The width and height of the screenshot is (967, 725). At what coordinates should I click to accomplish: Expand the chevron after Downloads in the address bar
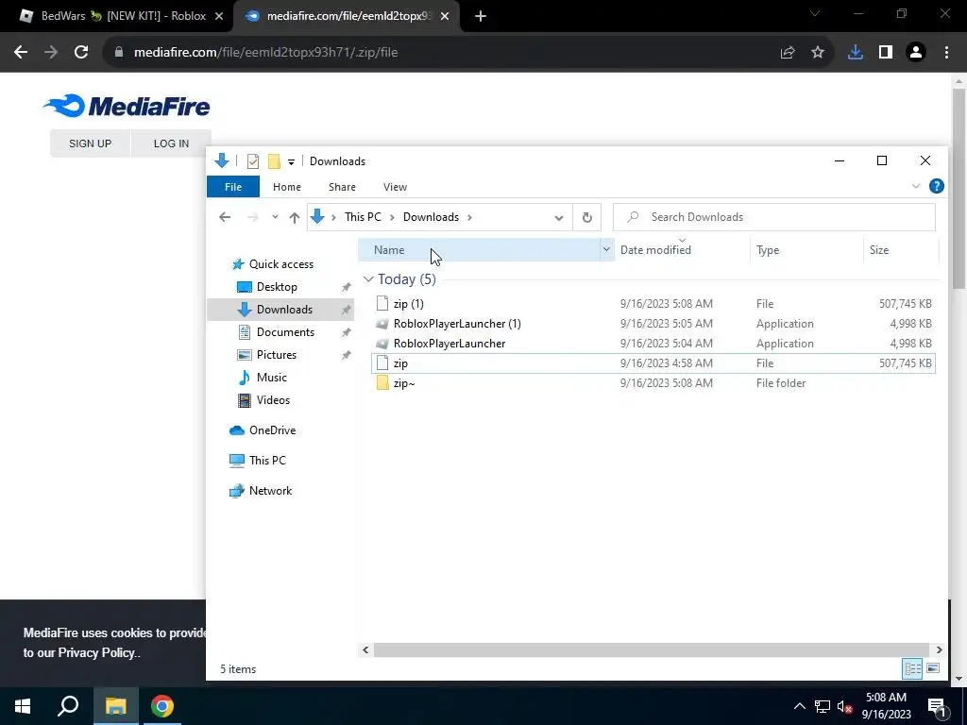point(469,217)
